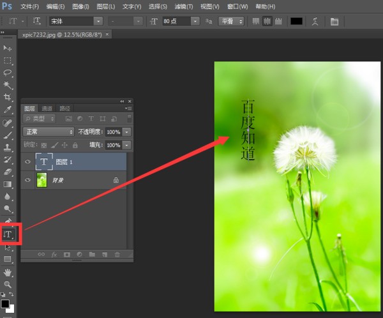The height and width of the screenshot is (318, 383).
Task: Open the 不透明度 opacity dropdown arrow
Action: click(x=126, y=132)
